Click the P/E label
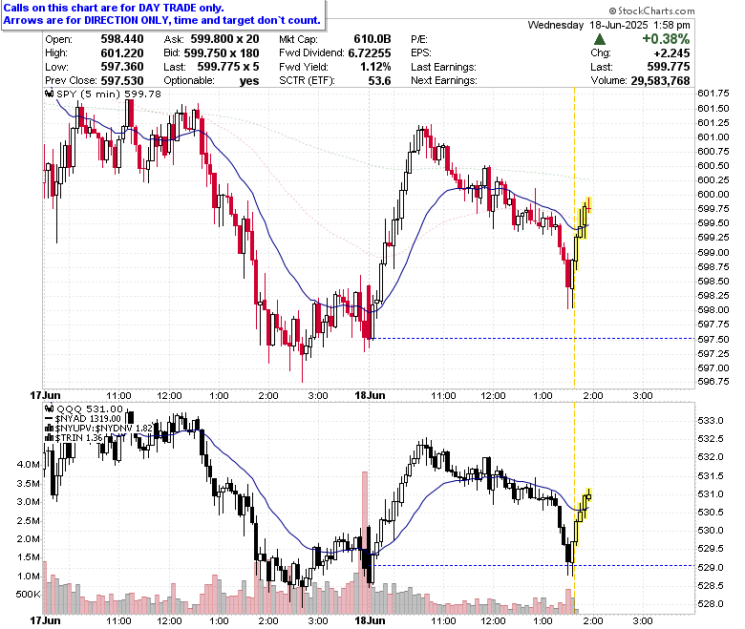The width and height of the screenshot is (745, 629). tap(419, 39)
